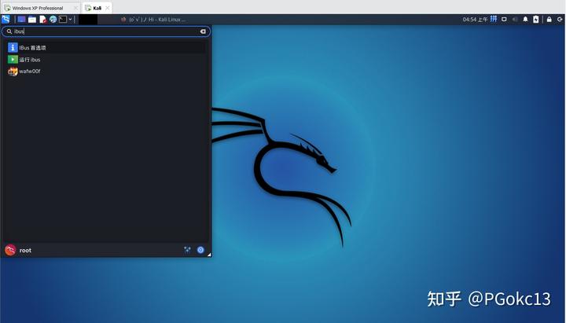
Task: Open the power manager battery icon
Action: pos(536,20)
